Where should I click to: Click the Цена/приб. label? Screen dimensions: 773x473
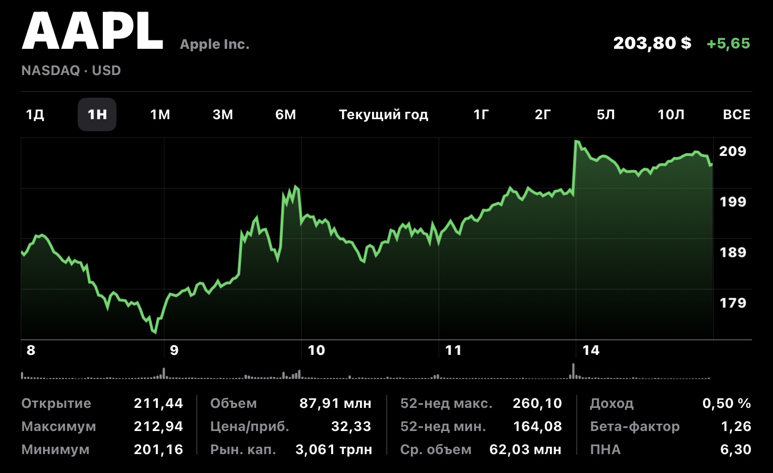(x=250, y=426)
